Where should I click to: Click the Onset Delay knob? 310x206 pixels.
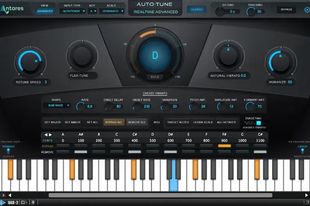click(x=109, y=107)
